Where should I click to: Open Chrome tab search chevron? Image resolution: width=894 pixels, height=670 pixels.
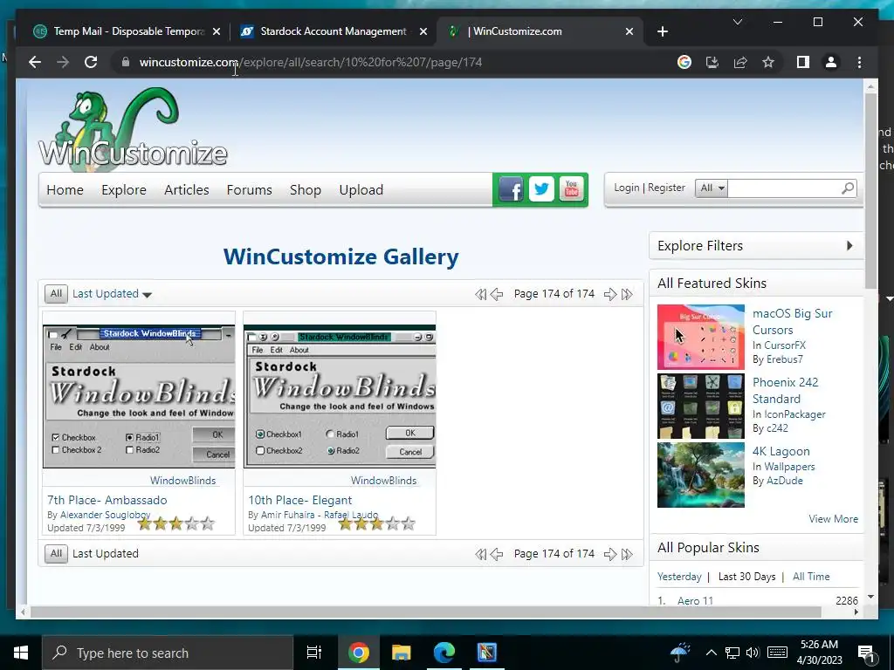point(738,22)
